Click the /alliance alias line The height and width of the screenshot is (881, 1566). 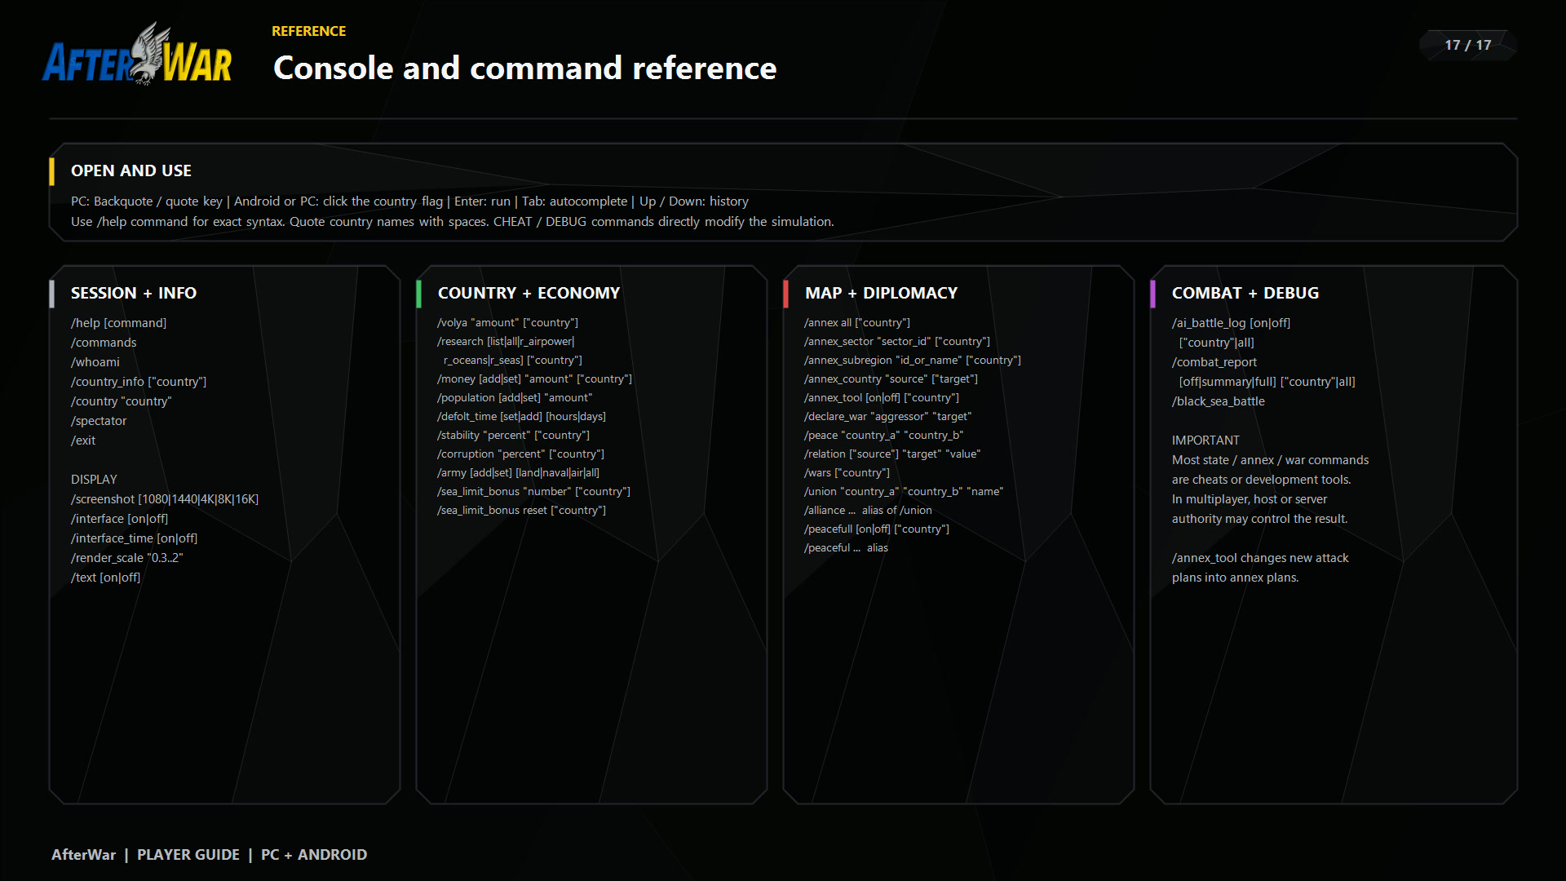click(868, 511)
